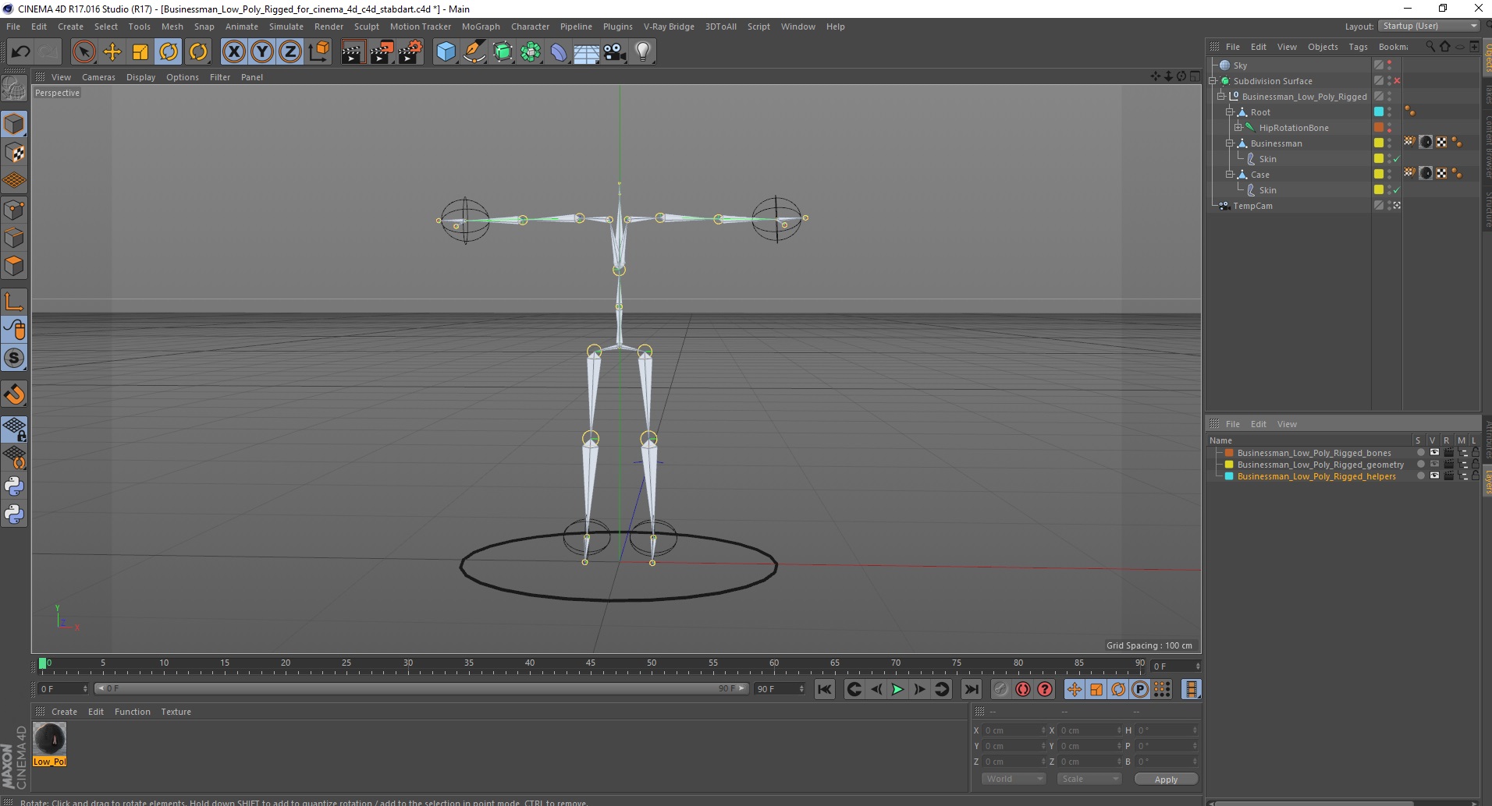
Task: Open material manager Texture menu
Action: (176, 712)
